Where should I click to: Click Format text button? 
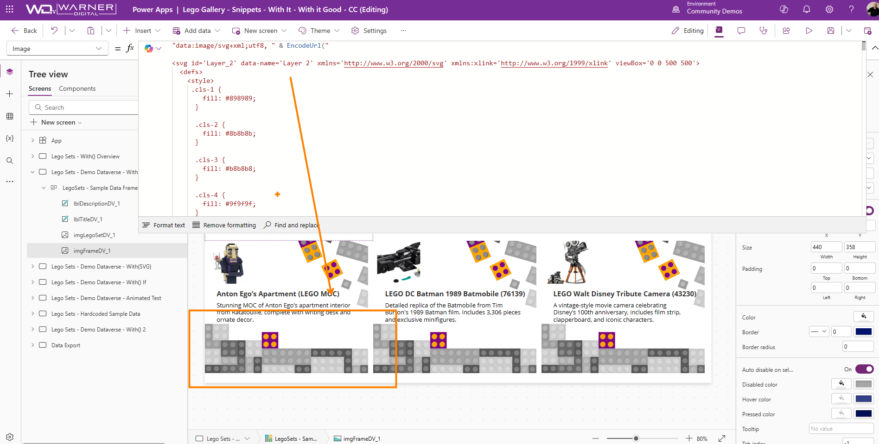point(164,225)
